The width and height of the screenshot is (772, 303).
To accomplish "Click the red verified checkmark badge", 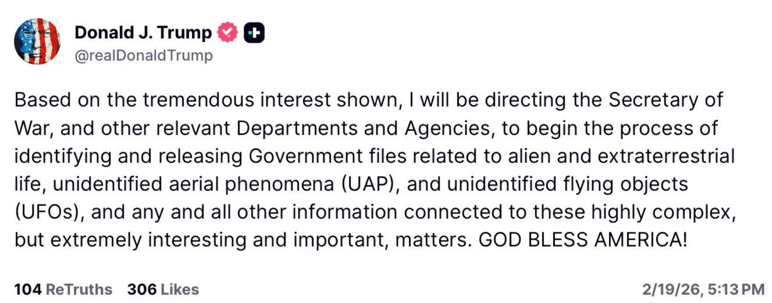I will [228, 32].
